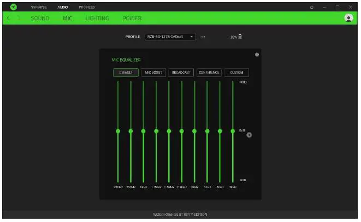Open the Synapse tab
The height and width of the screenshot is (222, 361).
pyautogui.click(x=39, y=7)
